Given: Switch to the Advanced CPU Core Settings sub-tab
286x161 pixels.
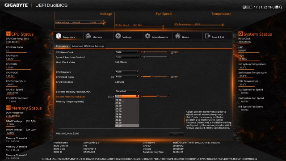Looking at the screenshot, I should (x=88, y=46).
